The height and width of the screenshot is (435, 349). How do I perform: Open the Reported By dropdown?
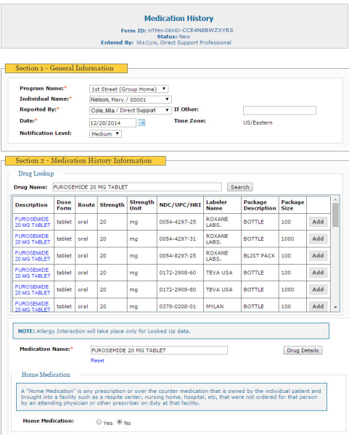pyautogui.click(x=131, y=110)
